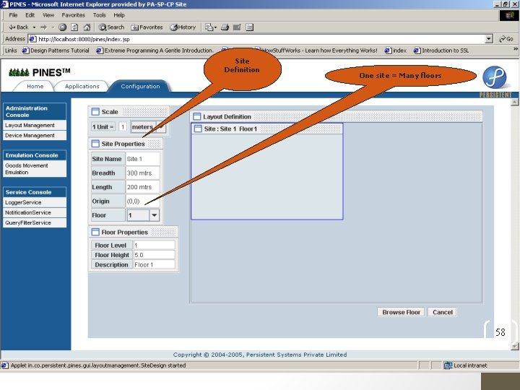Click the Description input field
The image size is (520, 390).
point(155,264)
